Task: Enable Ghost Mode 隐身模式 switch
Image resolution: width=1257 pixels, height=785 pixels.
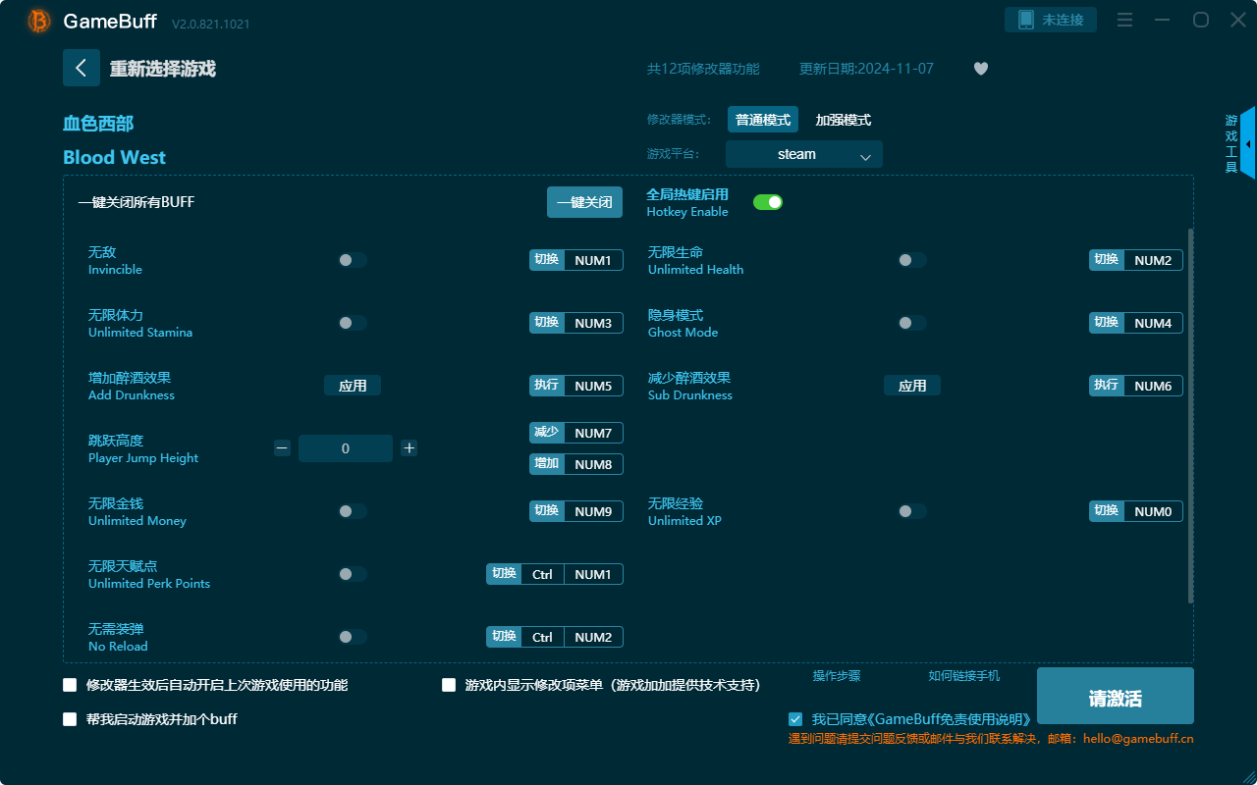Action: pos(911,322)
